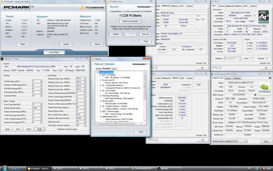
Task: Open CAS# Latency (tCL) dropdown in MemSet
Action: pyautogui.click(x=41, y=81)
